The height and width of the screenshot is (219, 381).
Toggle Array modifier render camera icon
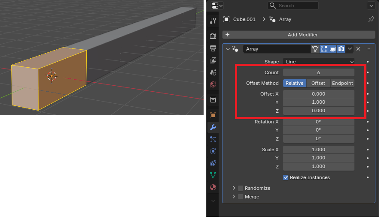coord(341,49)
